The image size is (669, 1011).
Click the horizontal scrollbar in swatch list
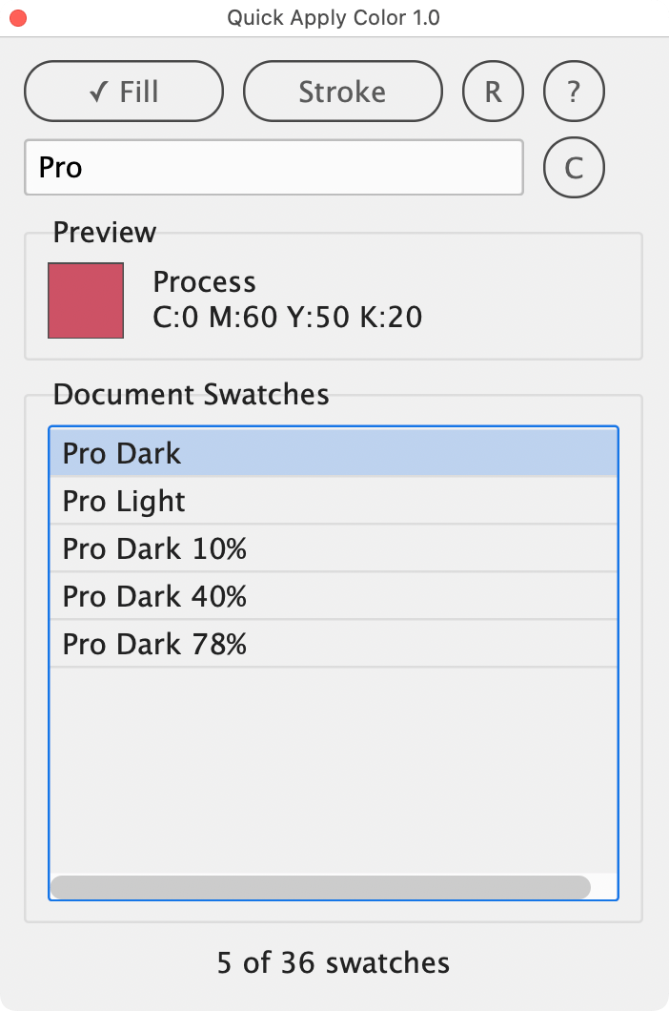tap(320, 887)
